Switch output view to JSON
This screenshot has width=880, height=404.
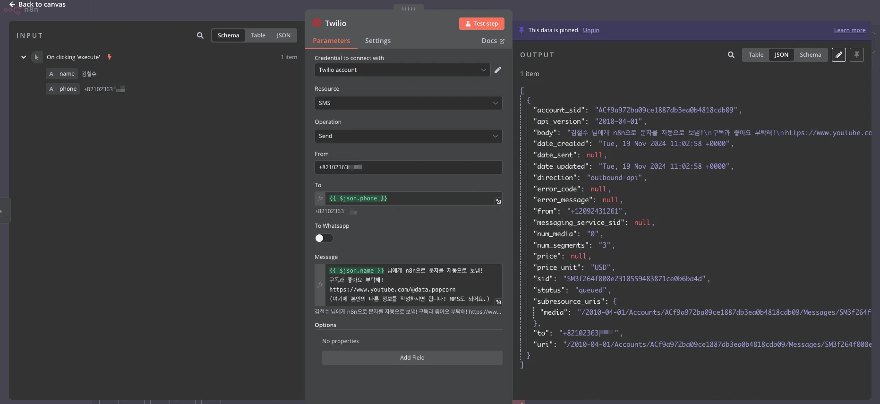point(781,55)
